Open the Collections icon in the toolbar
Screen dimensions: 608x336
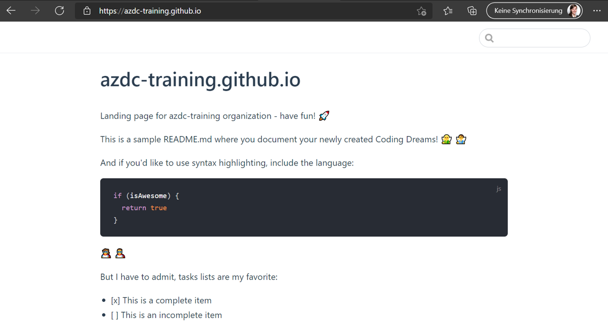tap(472, 10)
